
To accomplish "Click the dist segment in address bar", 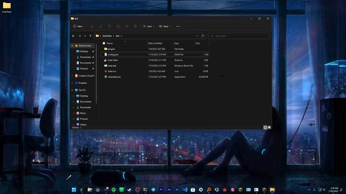I will pyautogui.click(x=118, y=36).
